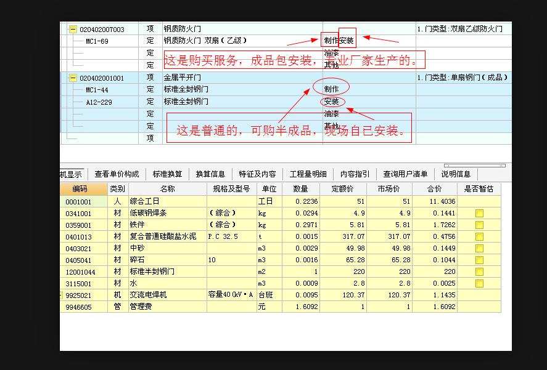
Task: Click the 编码 column header
Action: click(x=83, y=189)
